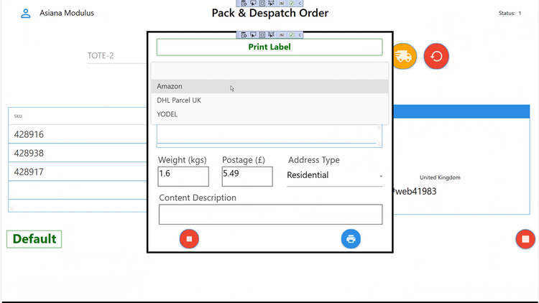This screenshot has width=539, height=303.
Task: Click the Select Element cursor icon in the topmost debug toolbar
Action: (253, 4)
